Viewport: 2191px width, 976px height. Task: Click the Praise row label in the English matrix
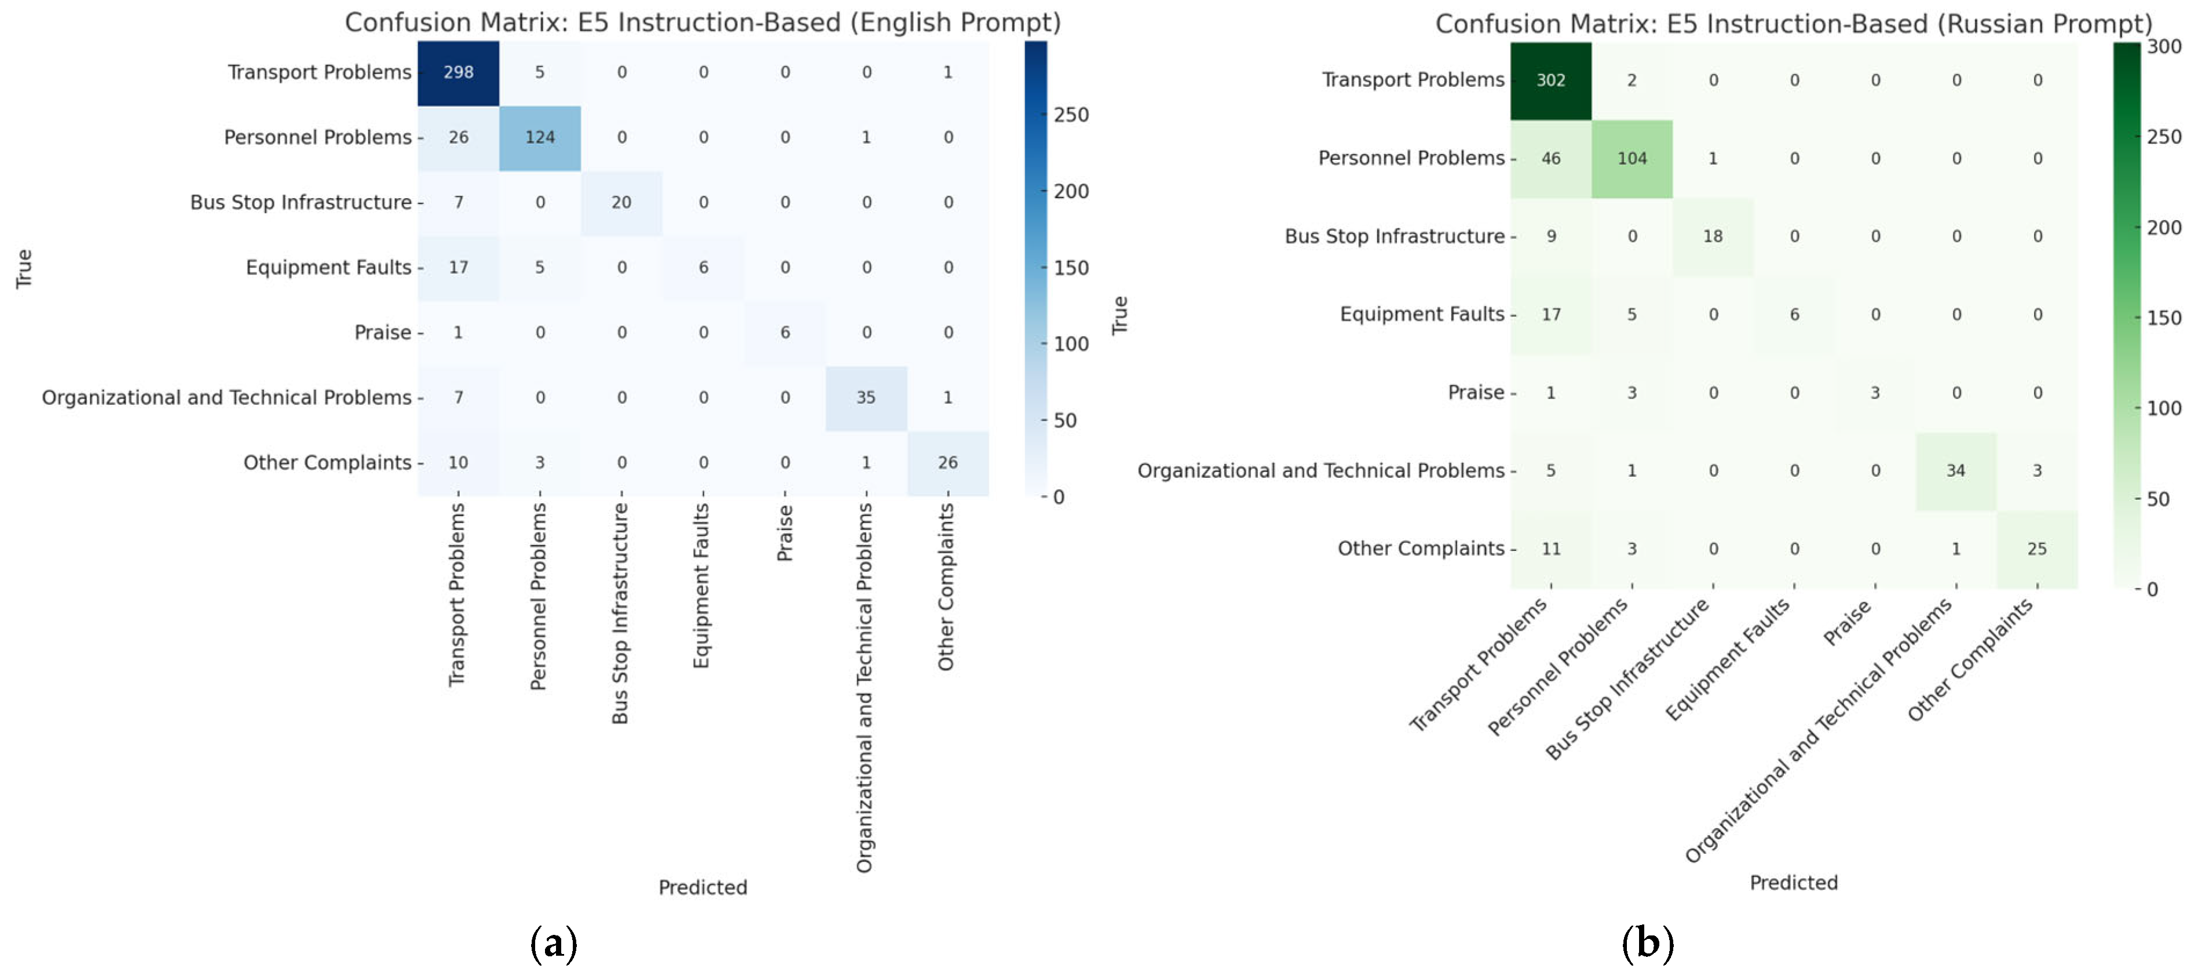(x=383, y=332)
